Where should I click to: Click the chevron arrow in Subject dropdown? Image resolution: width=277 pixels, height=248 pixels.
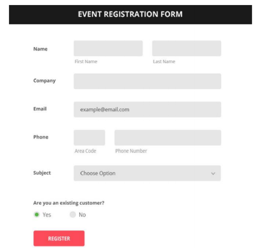coord(213,174)
